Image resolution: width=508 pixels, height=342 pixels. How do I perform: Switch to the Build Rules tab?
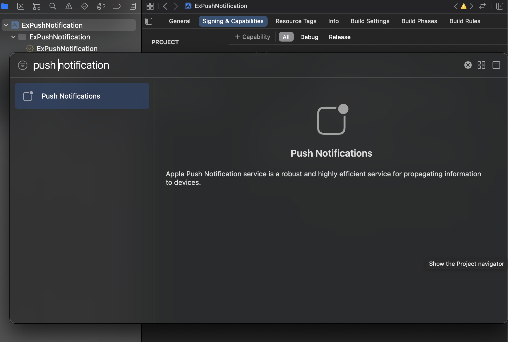pyautogui.click(x=465, y=21)
